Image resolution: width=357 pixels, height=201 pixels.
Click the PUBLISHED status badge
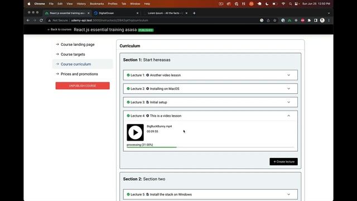click(146, 30)
